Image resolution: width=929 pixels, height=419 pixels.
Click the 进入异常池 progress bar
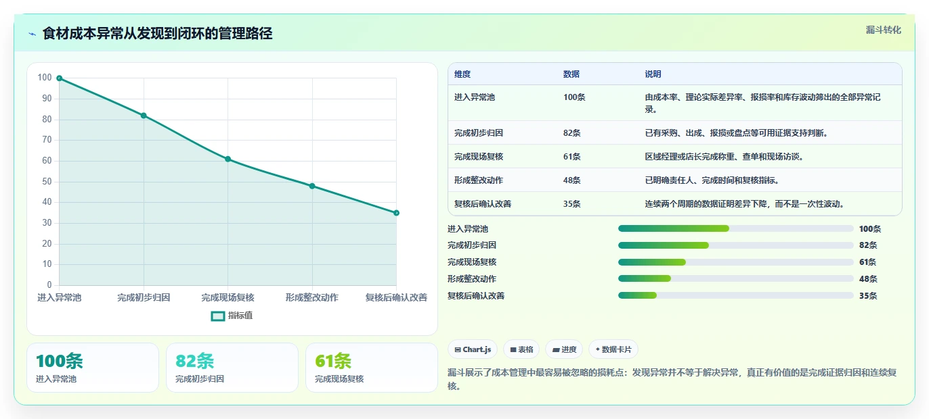tap(736, 228)
